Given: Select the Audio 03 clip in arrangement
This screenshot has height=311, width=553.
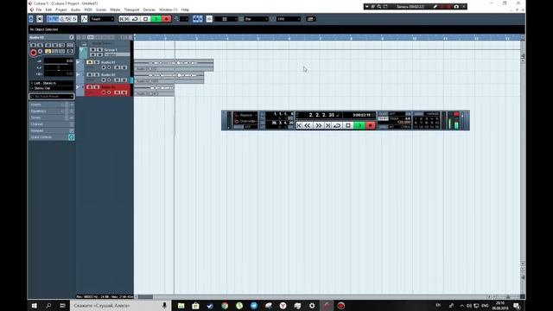Looking at the screenshot, I should pos(154,90).
